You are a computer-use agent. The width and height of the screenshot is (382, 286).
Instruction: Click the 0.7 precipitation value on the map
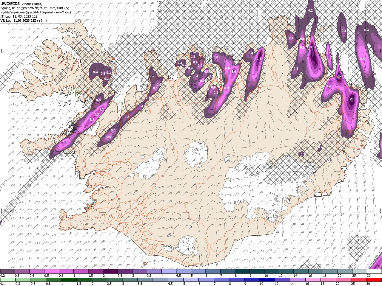[220, 102]
